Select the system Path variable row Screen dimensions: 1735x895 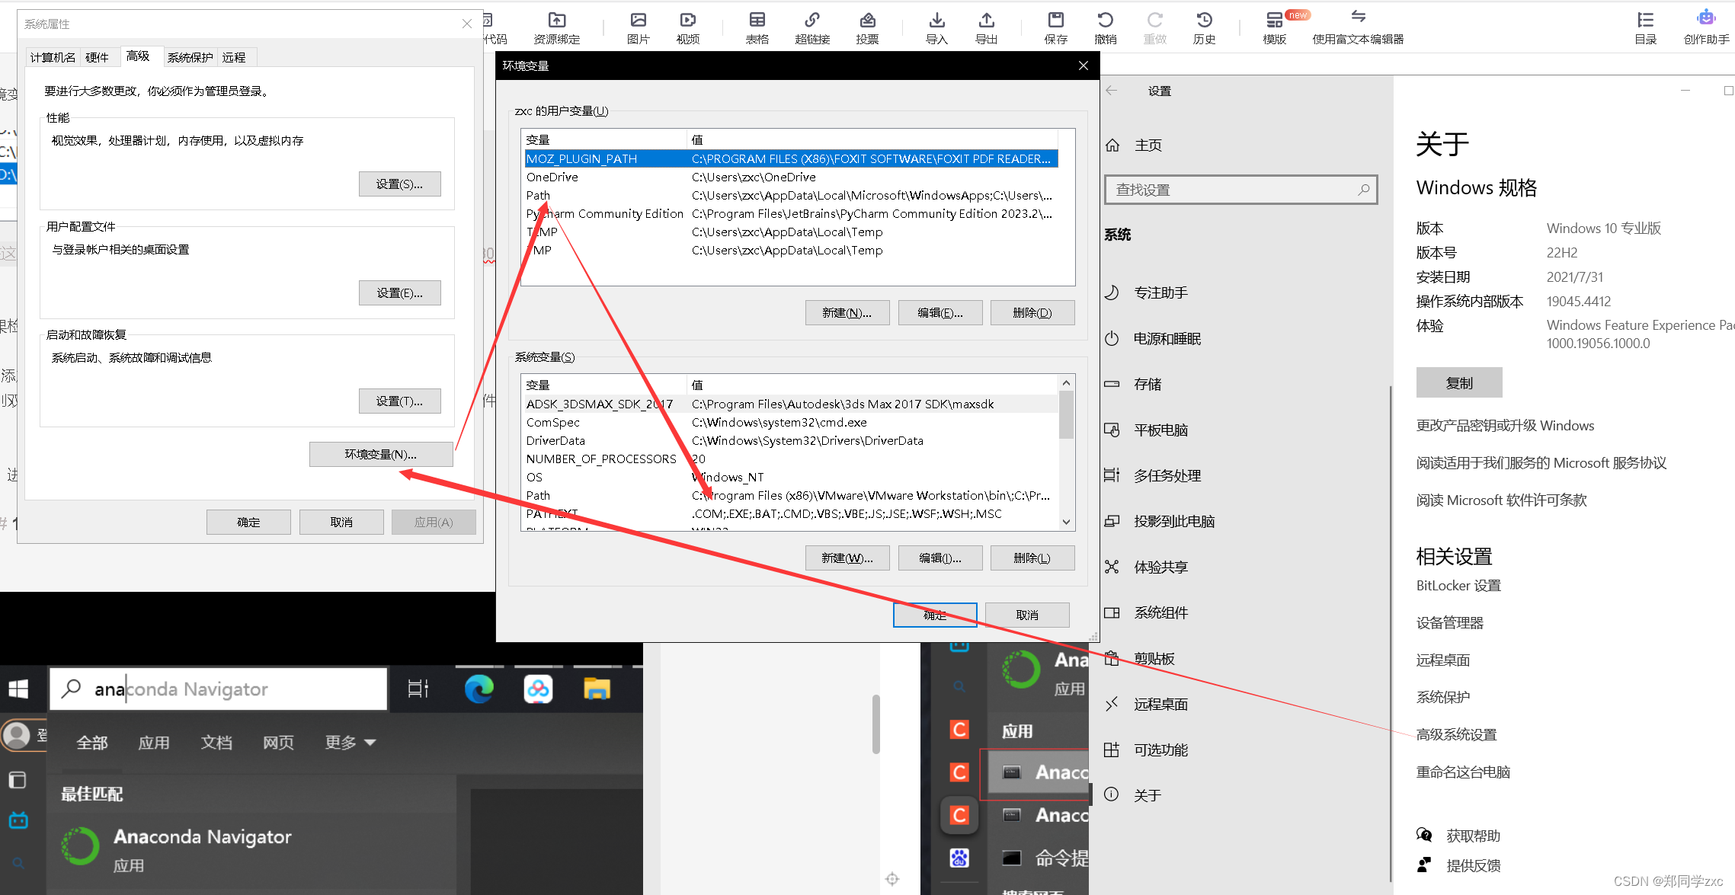[x=790, y=496]
